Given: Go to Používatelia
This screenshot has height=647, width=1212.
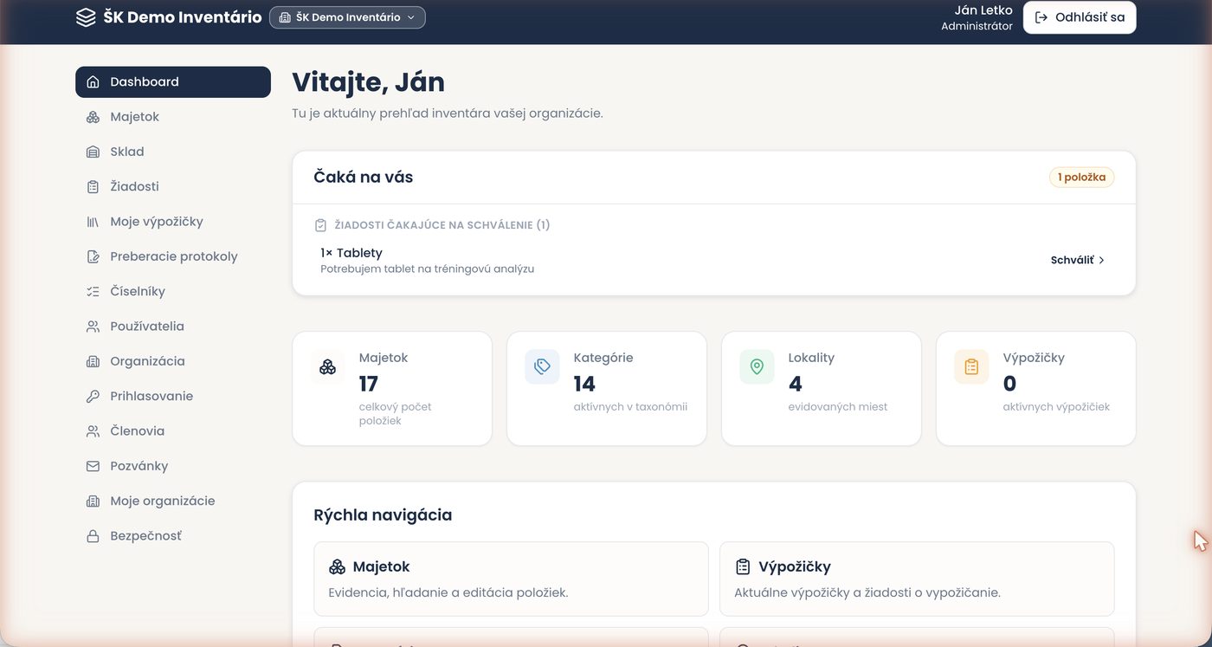Looking at the screenshot, I should (173, 327).
